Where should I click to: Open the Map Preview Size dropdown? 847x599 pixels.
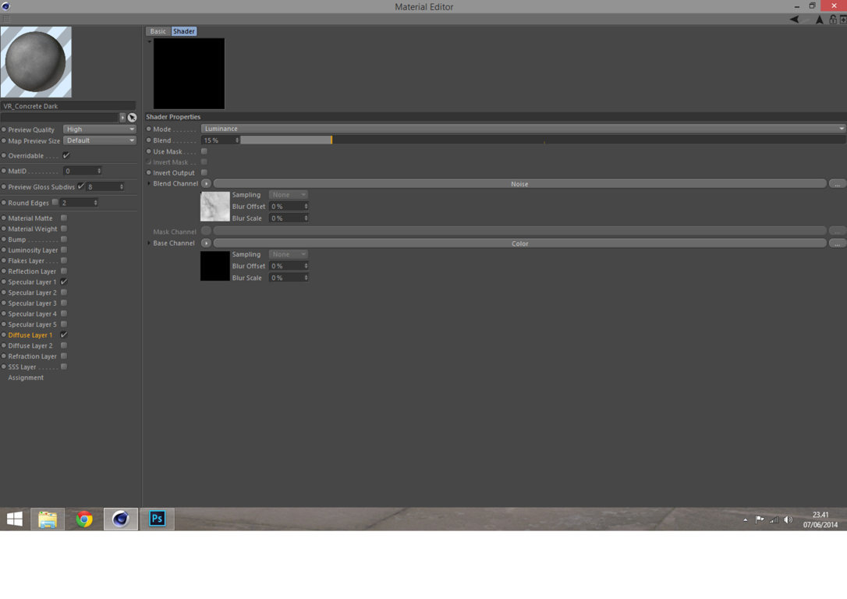coord(99,140)
